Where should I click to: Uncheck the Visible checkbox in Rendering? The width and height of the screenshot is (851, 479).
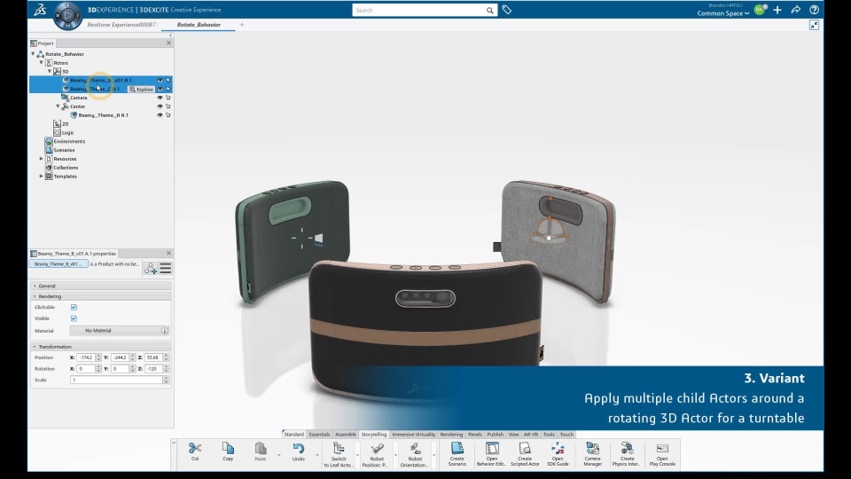(x=74, y=318)
